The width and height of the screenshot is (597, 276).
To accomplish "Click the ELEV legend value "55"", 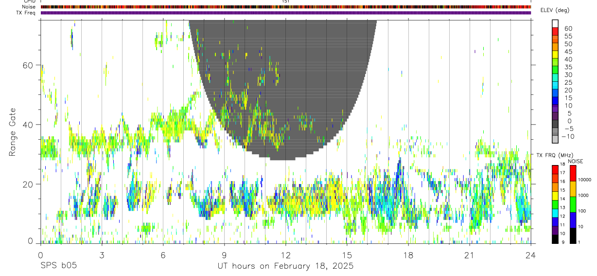I will [x=568, y=37].
